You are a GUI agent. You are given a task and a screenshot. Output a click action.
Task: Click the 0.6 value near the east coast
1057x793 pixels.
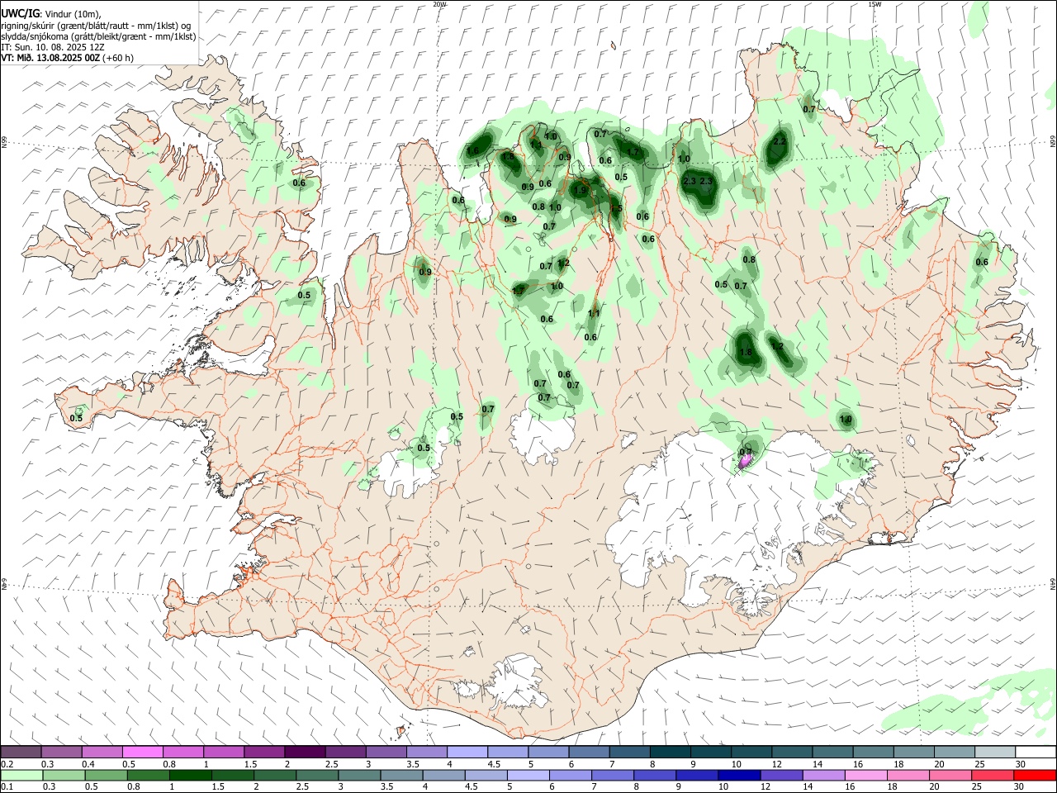click(x=982, y=263)
